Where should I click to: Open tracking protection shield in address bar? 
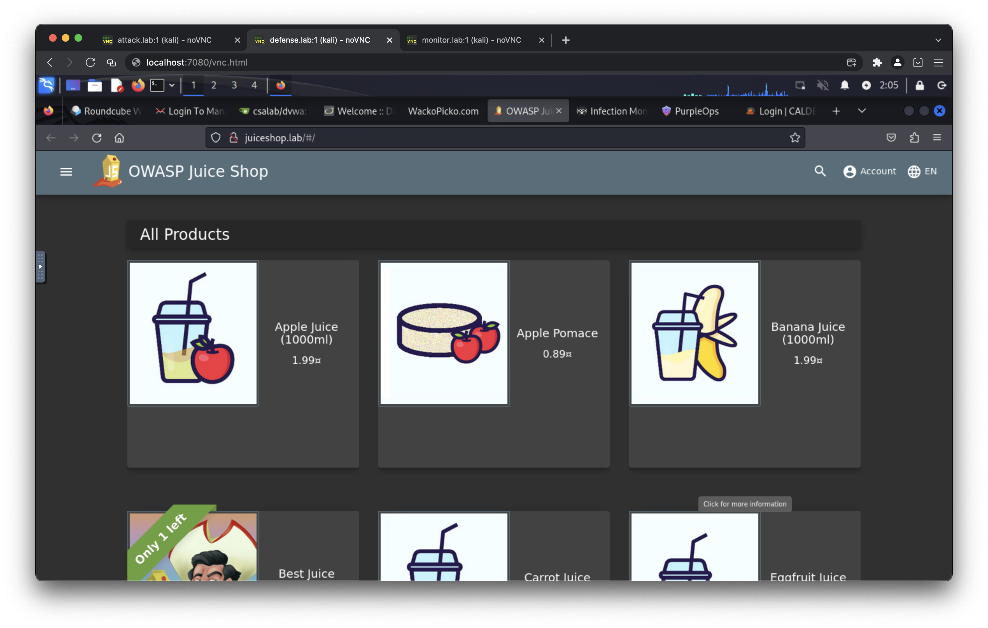216,138
